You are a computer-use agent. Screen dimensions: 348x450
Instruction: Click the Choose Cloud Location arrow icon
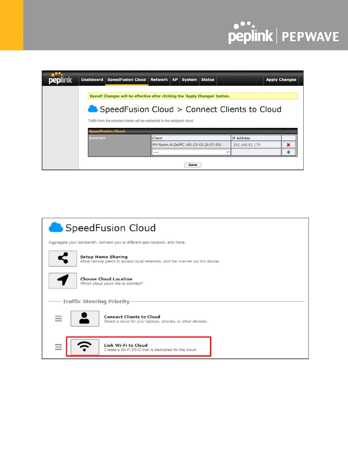tap(63, 281)
